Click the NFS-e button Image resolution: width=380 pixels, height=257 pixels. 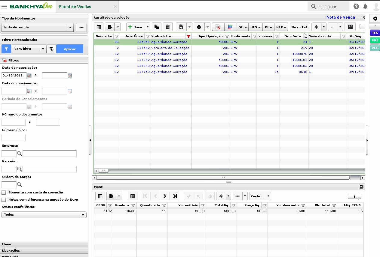click(256, 27)
